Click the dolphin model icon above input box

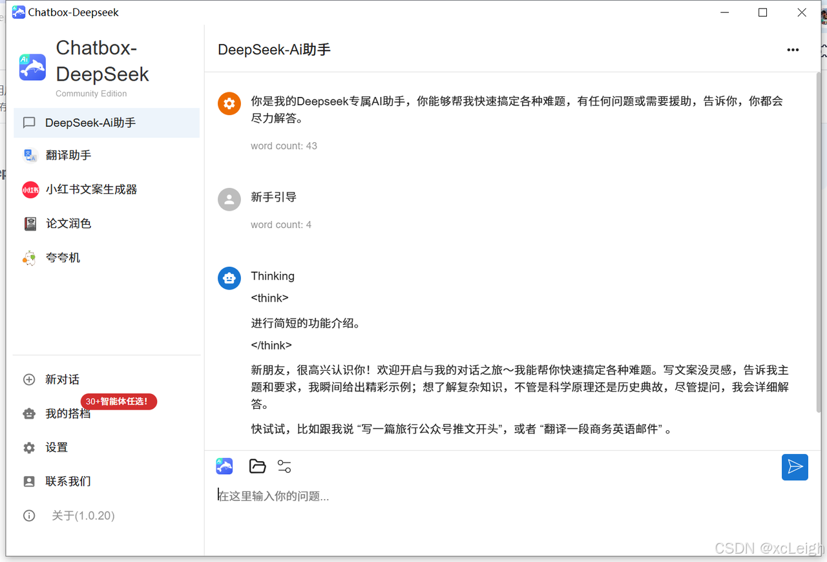tap(224, 466)
